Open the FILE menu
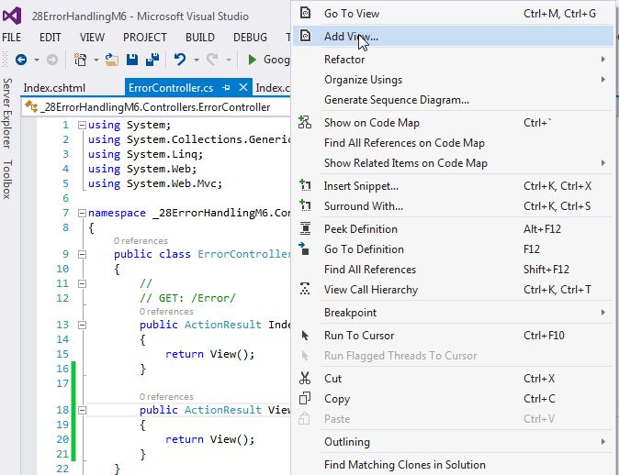The image size is (619, 475). click(11, 37)
